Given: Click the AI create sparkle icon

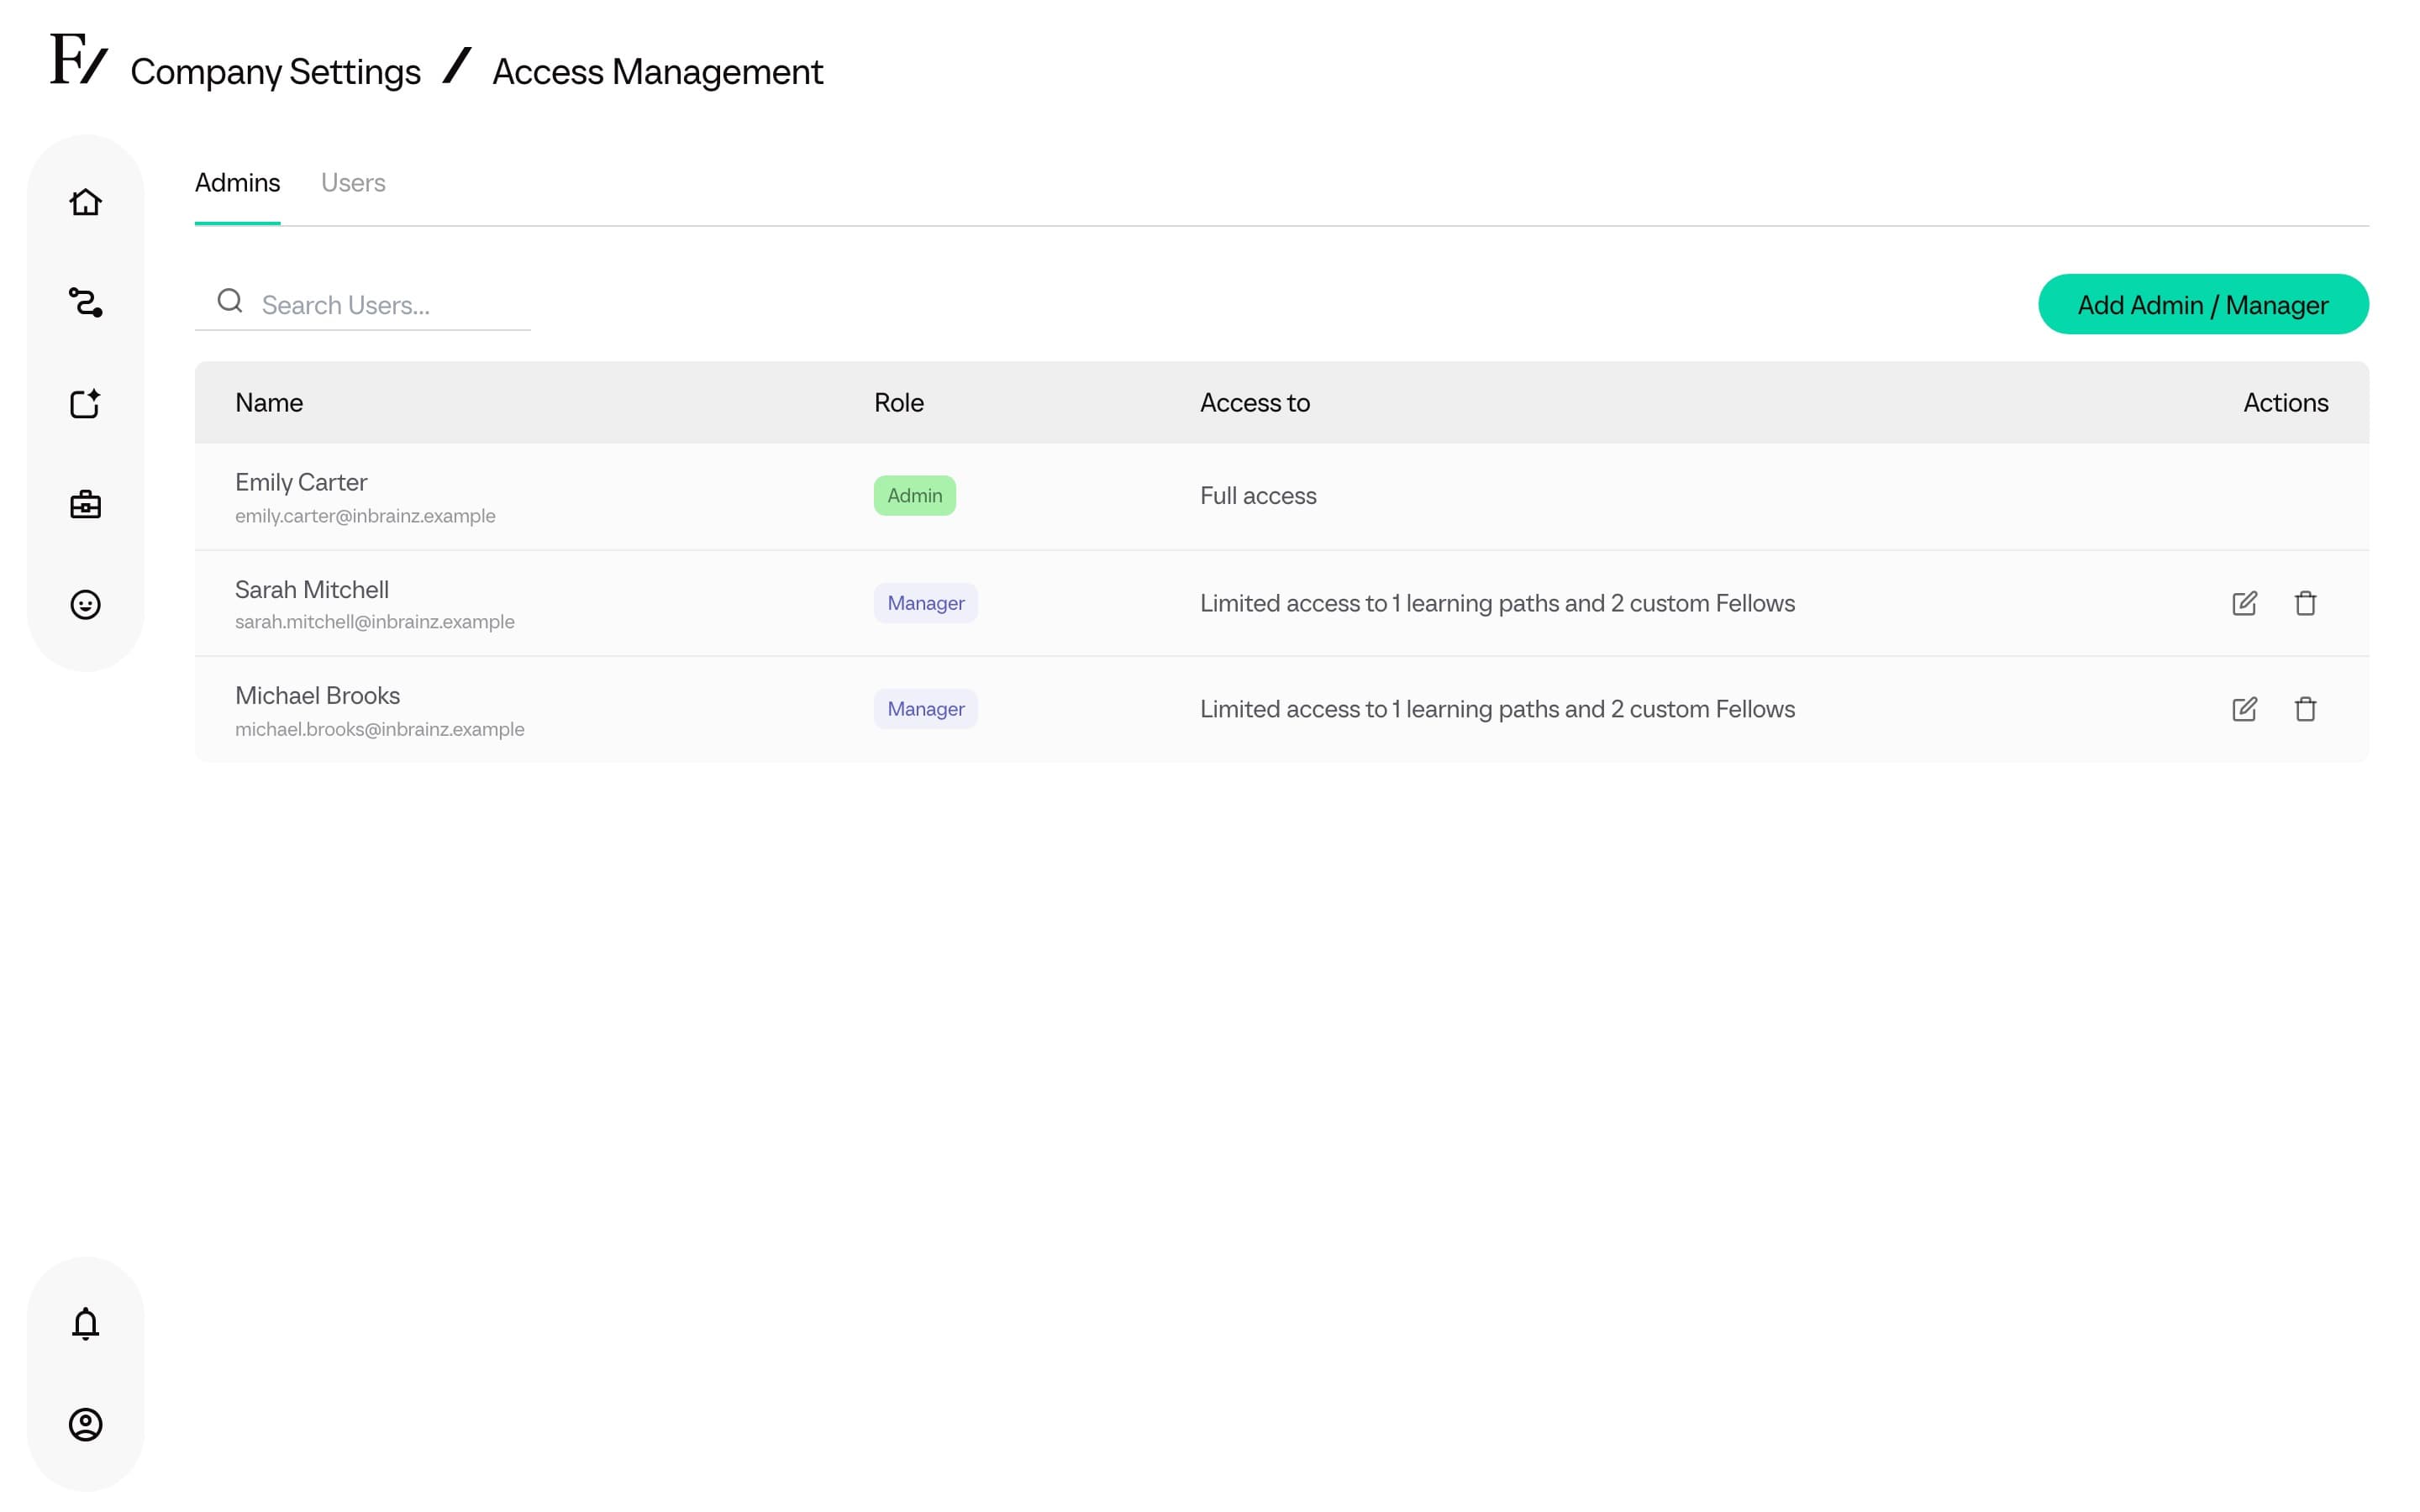Looking at the screenshot, I should [x=85, y=403].
